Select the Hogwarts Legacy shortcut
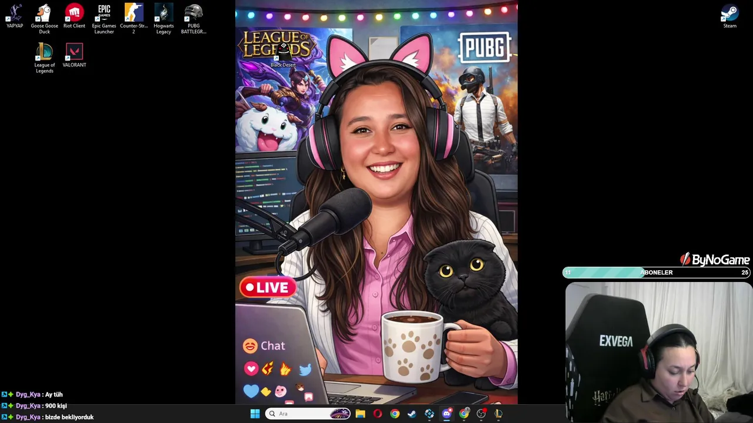Screen dimensions: 753x423 tap(164, 19)
